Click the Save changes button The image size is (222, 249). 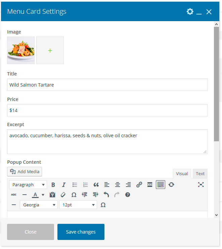pyautogui.click(x=81, y=232)
